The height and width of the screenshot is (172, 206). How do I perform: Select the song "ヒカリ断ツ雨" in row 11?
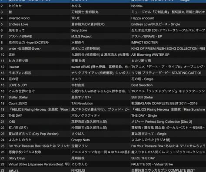(18, 61)
